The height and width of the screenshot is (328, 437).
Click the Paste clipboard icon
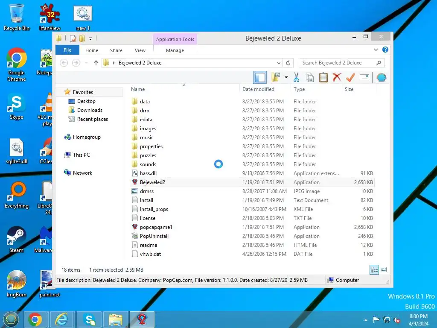(323, 77)
